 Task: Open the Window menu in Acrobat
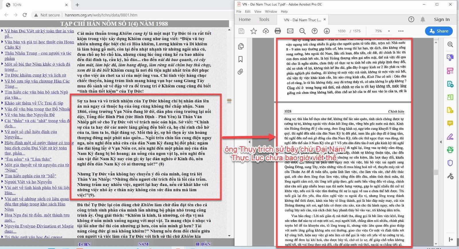click(271, 11)
